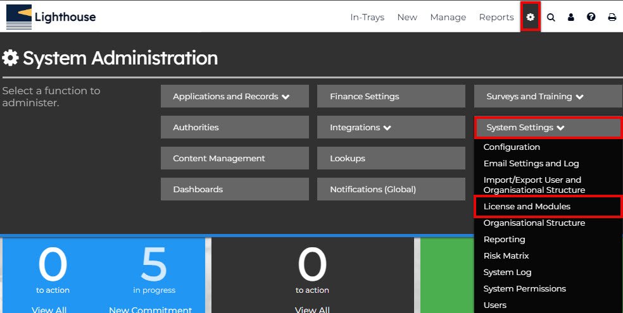Select Risk Matrix from the list
Viewport: 623px width, 313px height.
click(x=506, y=256)
